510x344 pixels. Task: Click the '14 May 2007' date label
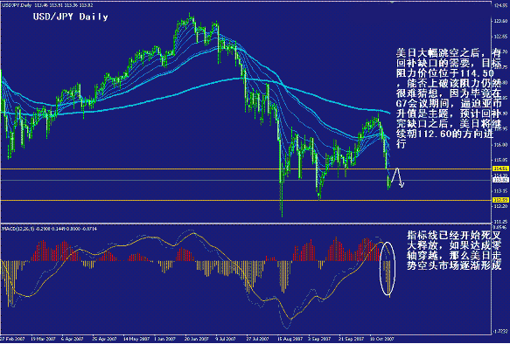point(136,339)
